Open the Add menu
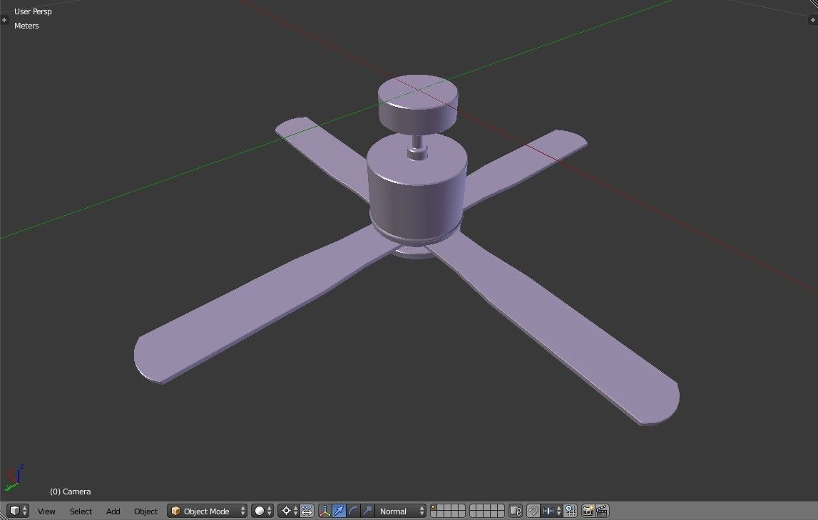 113,511
